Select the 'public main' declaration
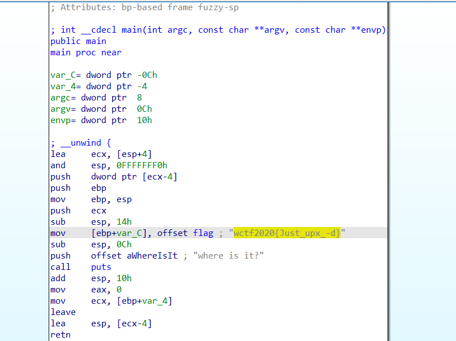Image resolution: width=456 pixels, height=341 pixels. tap(78, 41)
